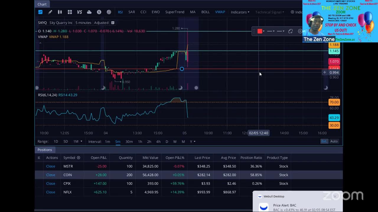Select the 1h interval
378x212 pixels.
[140, 141]
